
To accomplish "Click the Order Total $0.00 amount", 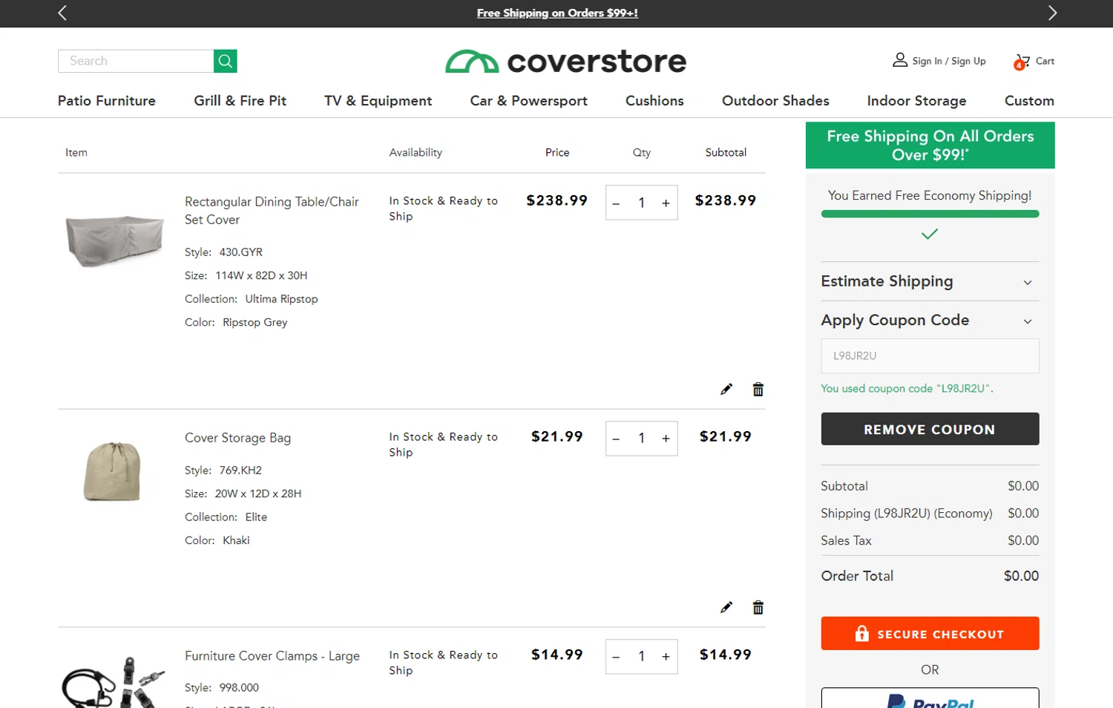I will pyautogui.click(x=1021, y=576).
